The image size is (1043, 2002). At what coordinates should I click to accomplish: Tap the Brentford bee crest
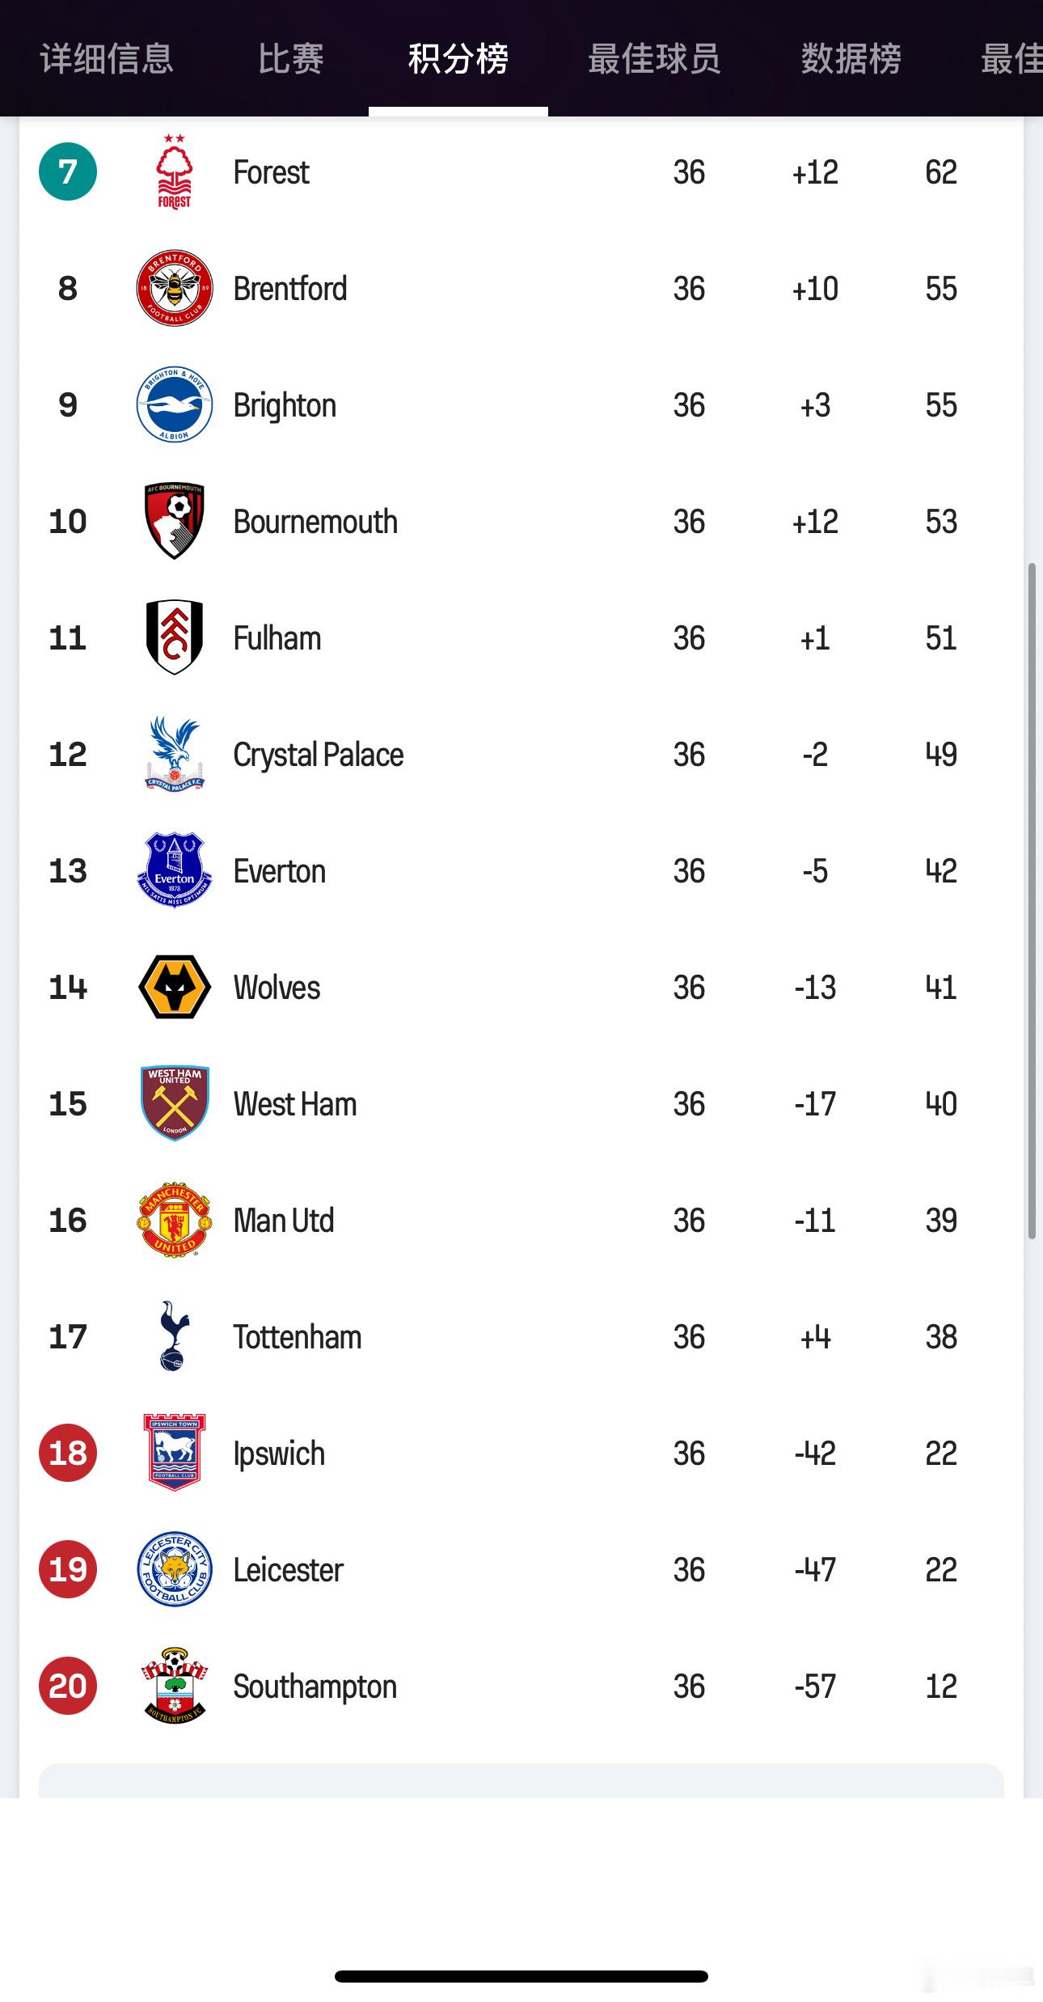pyautogui.click(x=174, y=288)
